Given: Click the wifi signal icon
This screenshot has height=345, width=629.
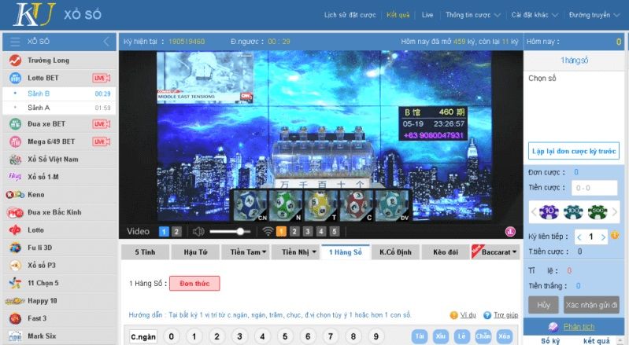Looking at the screenshot, I should (x=268, y=231).
